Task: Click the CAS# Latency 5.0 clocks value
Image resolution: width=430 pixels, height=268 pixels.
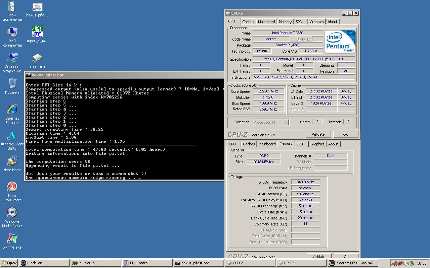Action: [305, 194]
